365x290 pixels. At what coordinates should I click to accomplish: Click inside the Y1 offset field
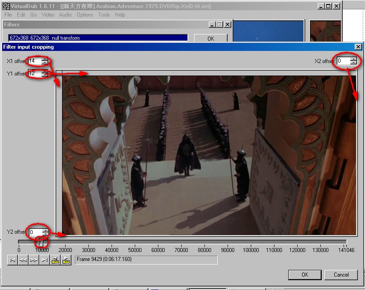pyautogui.click(x=35, y=73)
